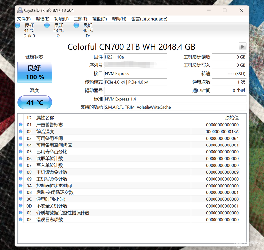The width and height of the screenshot is (264, 250).
Task: Click status orb for attribute 07 写入单位计数
Action: [21, 165]
